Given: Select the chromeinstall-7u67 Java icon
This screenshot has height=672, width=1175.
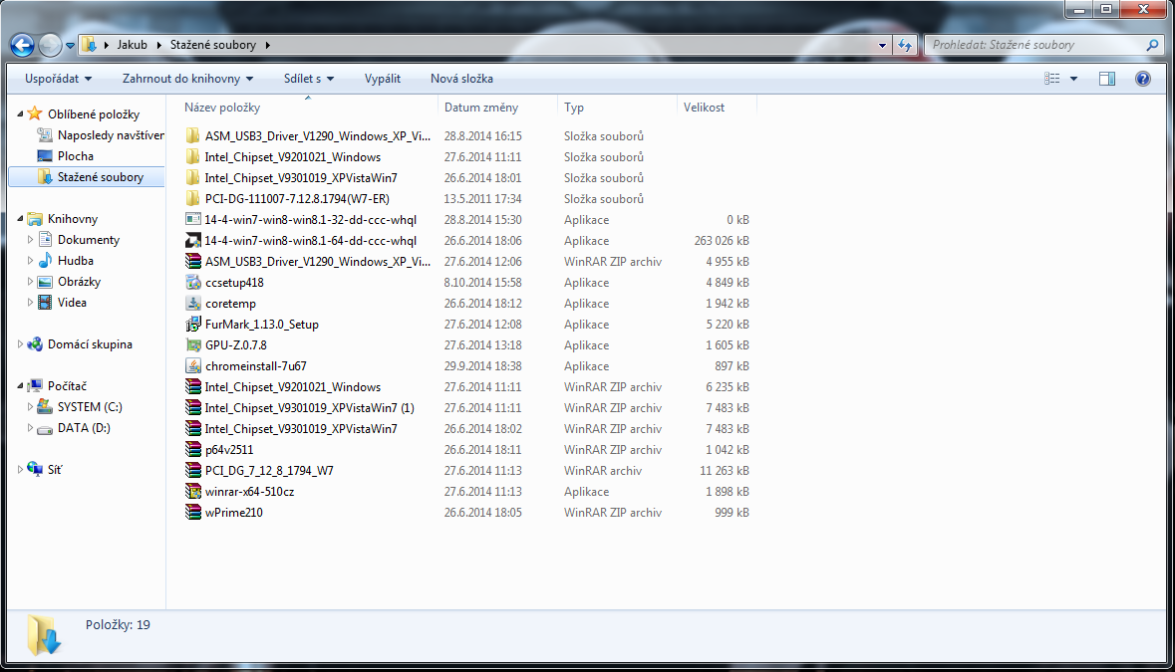Looking at the screenshot, I should 192,366.
